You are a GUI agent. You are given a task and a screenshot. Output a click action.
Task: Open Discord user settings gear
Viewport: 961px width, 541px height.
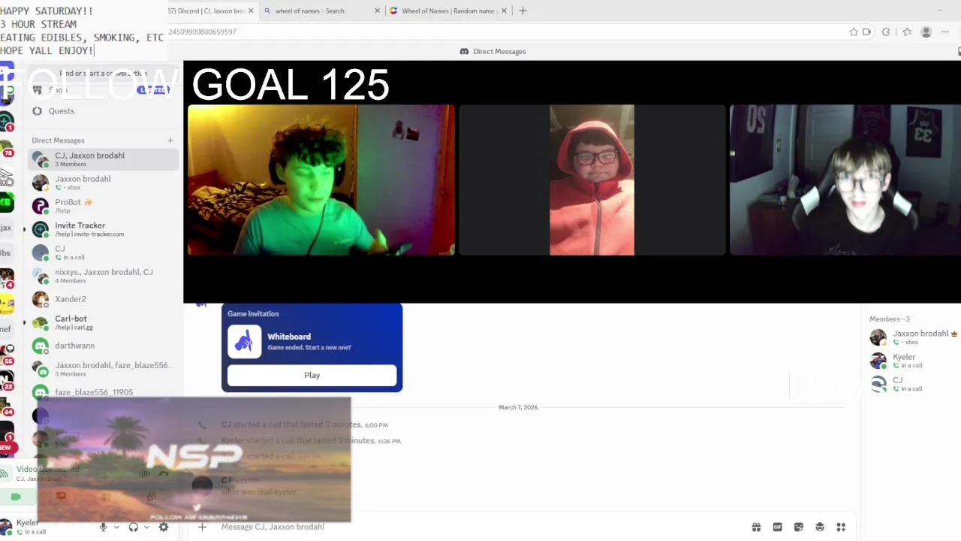[x=164, y=527]
